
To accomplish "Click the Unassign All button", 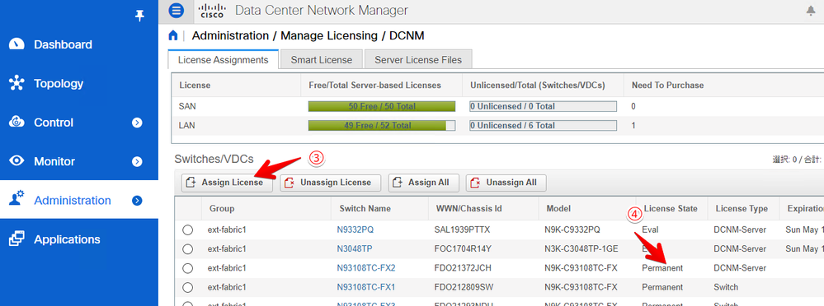I will [x=506, y=183].
